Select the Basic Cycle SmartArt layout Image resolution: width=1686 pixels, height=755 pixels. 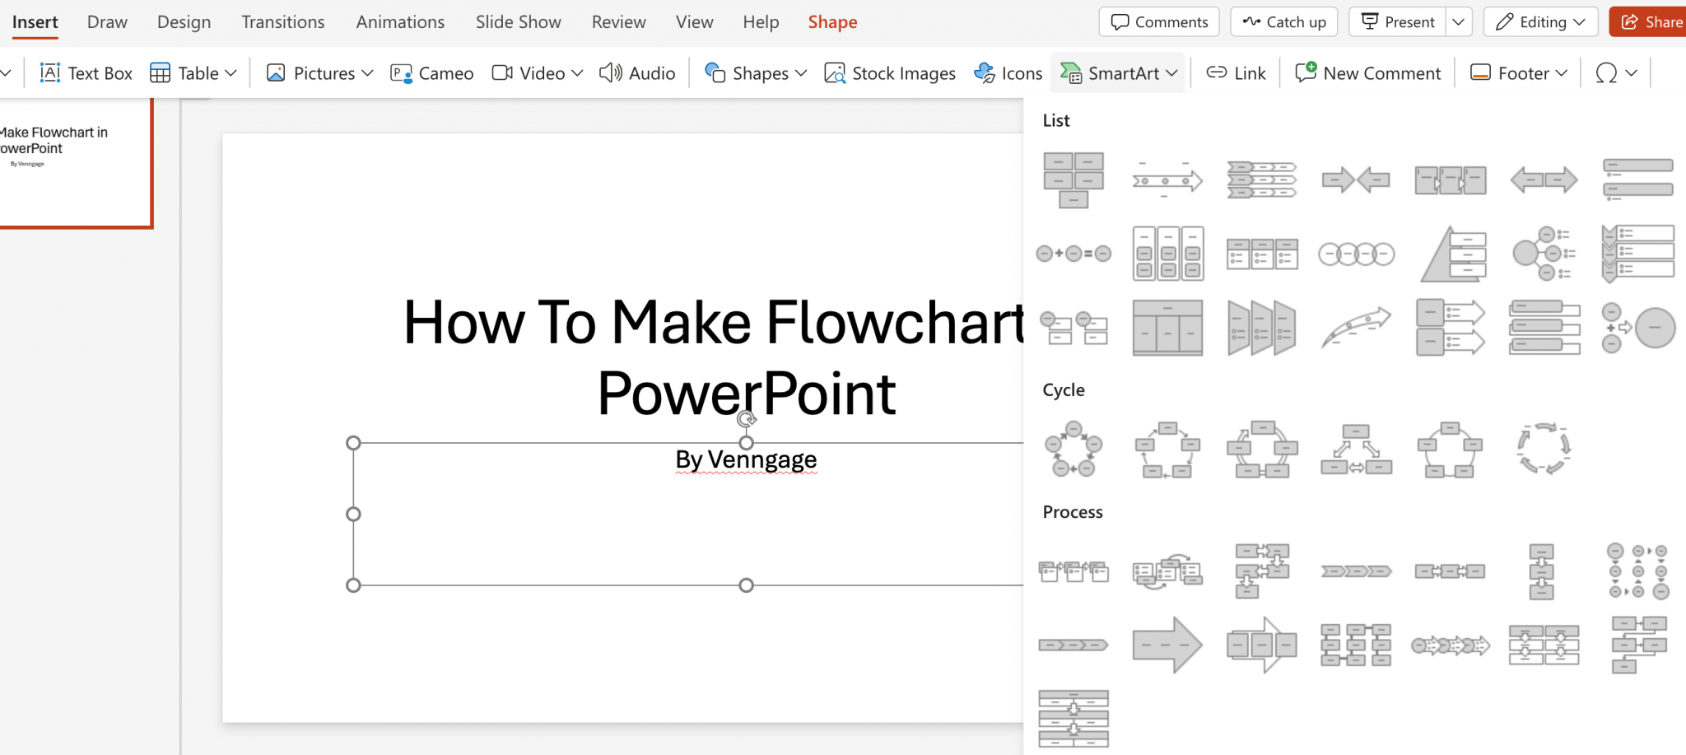[x=1074, y=449]
